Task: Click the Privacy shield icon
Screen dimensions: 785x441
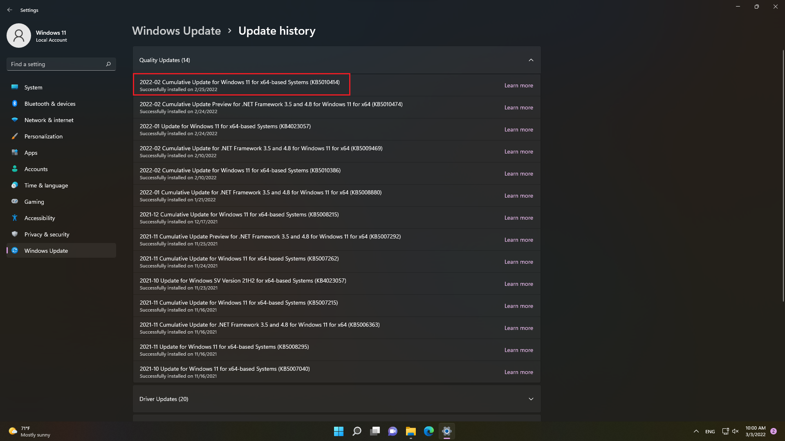Action: point(15,234)
